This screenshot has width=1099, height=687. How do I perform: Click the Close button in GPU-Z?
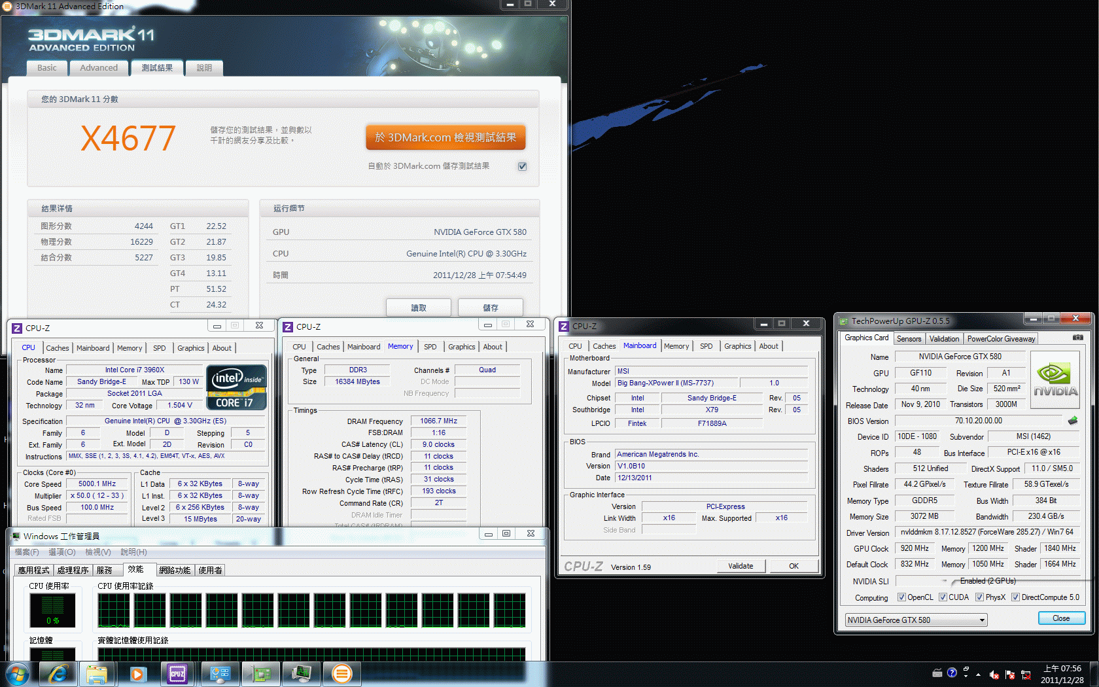pos(1061,618)
